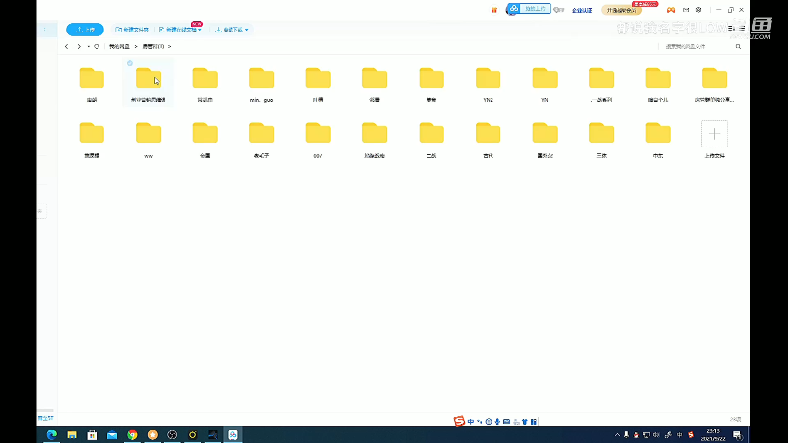
Task: Go forward with the right arrow
Action: coord(79,46)
